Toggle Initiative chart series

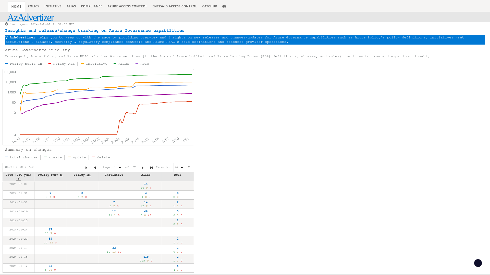click(94, 64)
